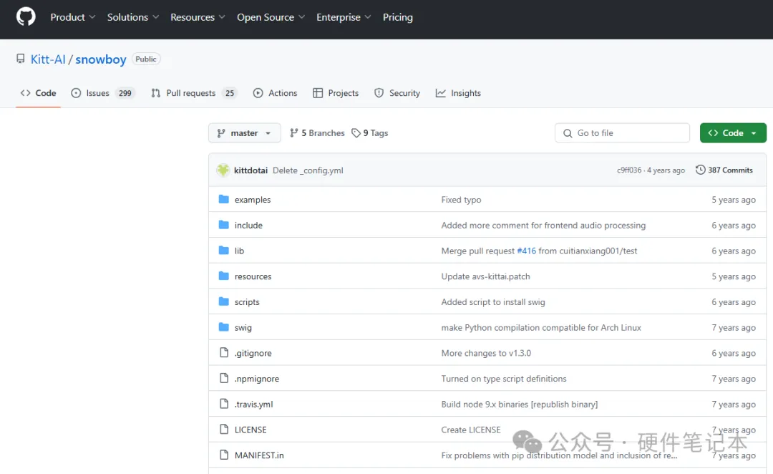Click the folder icon for include
The width and height of the screenshot is (773, 474).
click(224, 225)
